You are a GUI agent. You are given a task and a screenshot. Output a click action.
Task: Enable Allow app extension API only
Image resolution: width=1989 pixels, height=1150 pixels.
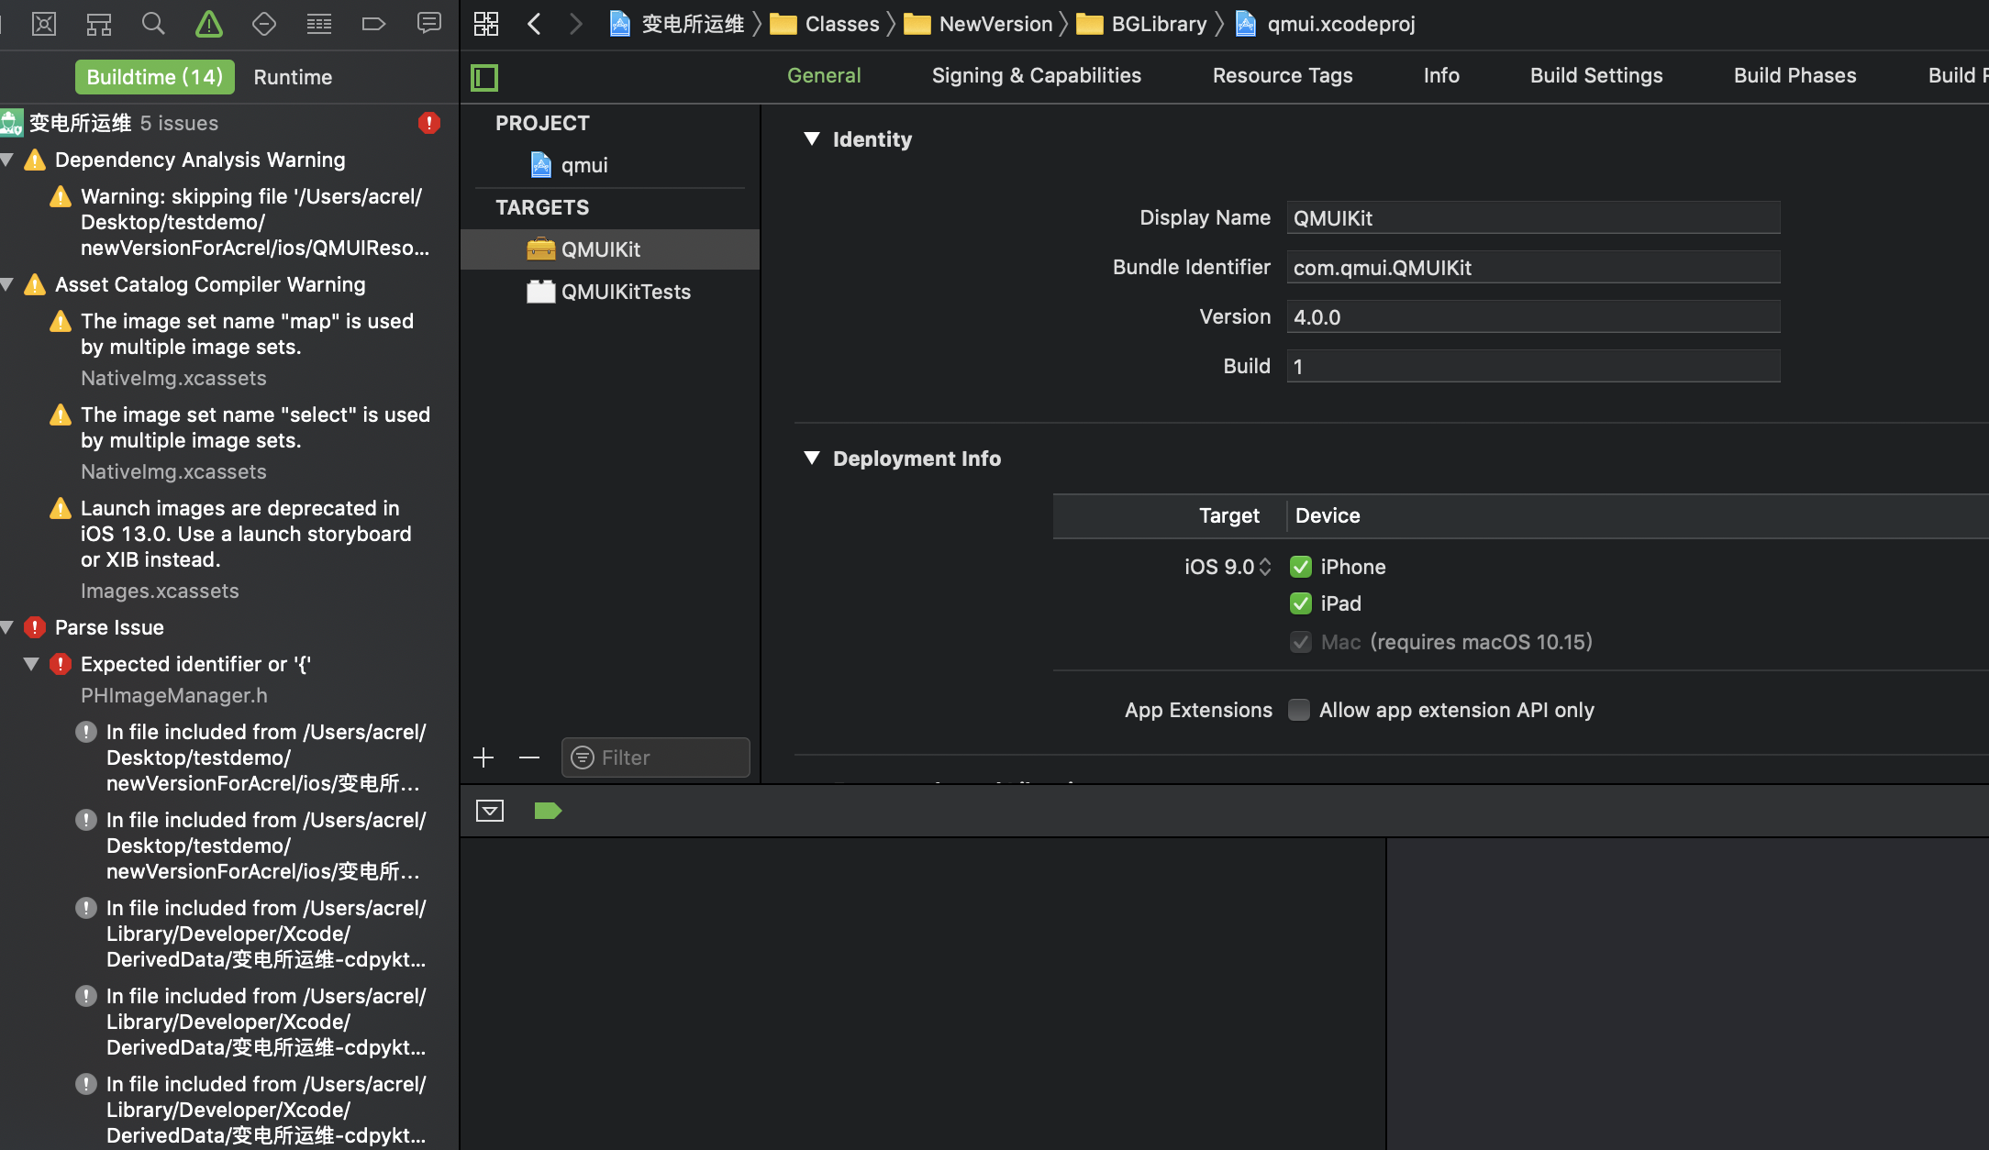[x=1299, y=710]
